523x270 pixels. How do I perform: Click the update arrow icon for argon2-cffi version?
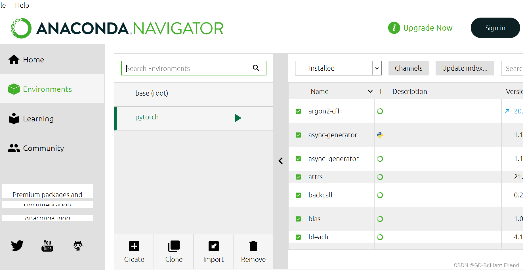[507, 111]
